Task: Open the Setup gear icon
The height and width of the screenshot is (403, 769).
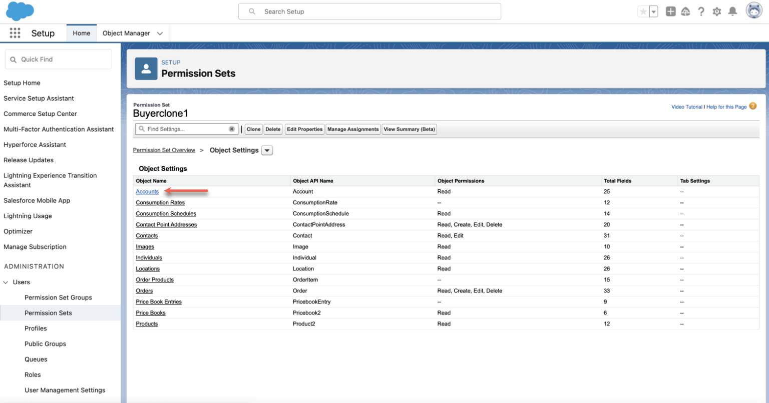Action: tap(717, 11)
